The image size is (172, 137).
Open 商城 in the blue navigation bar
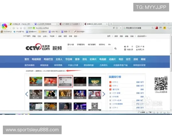click(x=143, y=59)
